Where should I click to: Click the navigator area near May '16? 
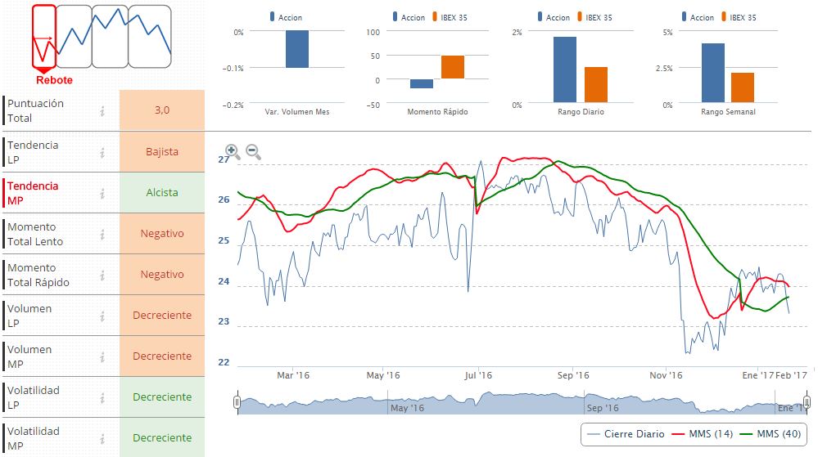(x=407, y=407)
